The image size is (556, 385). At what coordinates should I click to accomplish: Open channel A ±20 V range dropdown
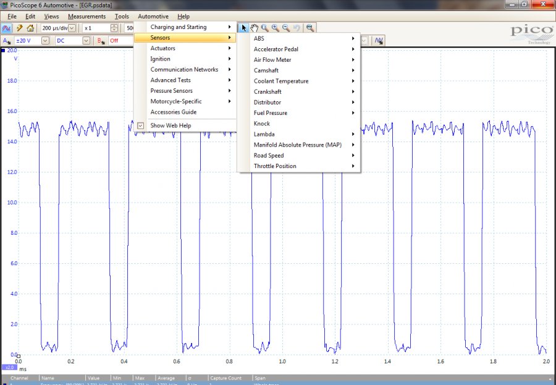click(x=45, y=41)
